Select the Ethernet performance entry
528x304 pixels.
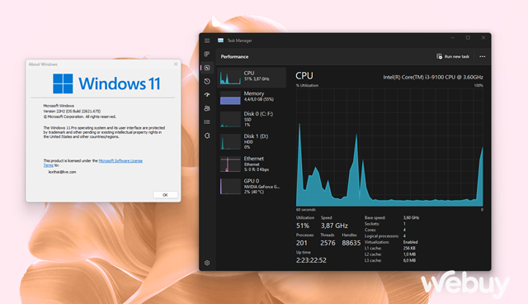pos(252,164)
